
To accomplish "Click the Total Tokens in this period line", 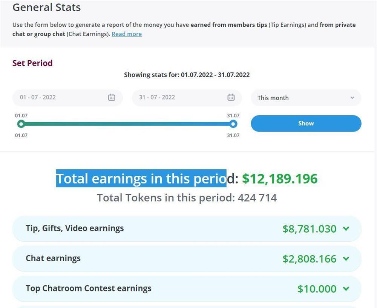I will coord(187,198).
